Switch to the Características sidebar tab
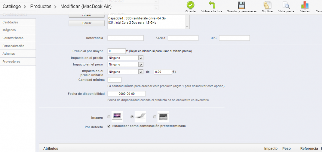This screenshot has height=152, width=322. 13,38
